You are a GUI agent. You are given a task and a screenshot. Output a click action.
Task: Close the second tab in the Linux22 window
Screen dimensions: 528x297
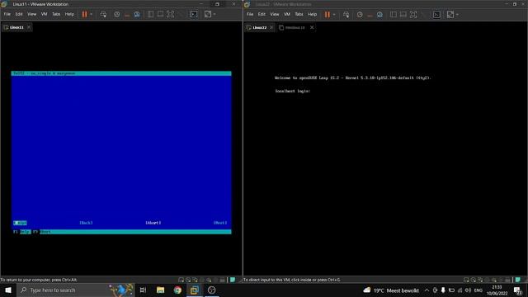coord(312,27)
